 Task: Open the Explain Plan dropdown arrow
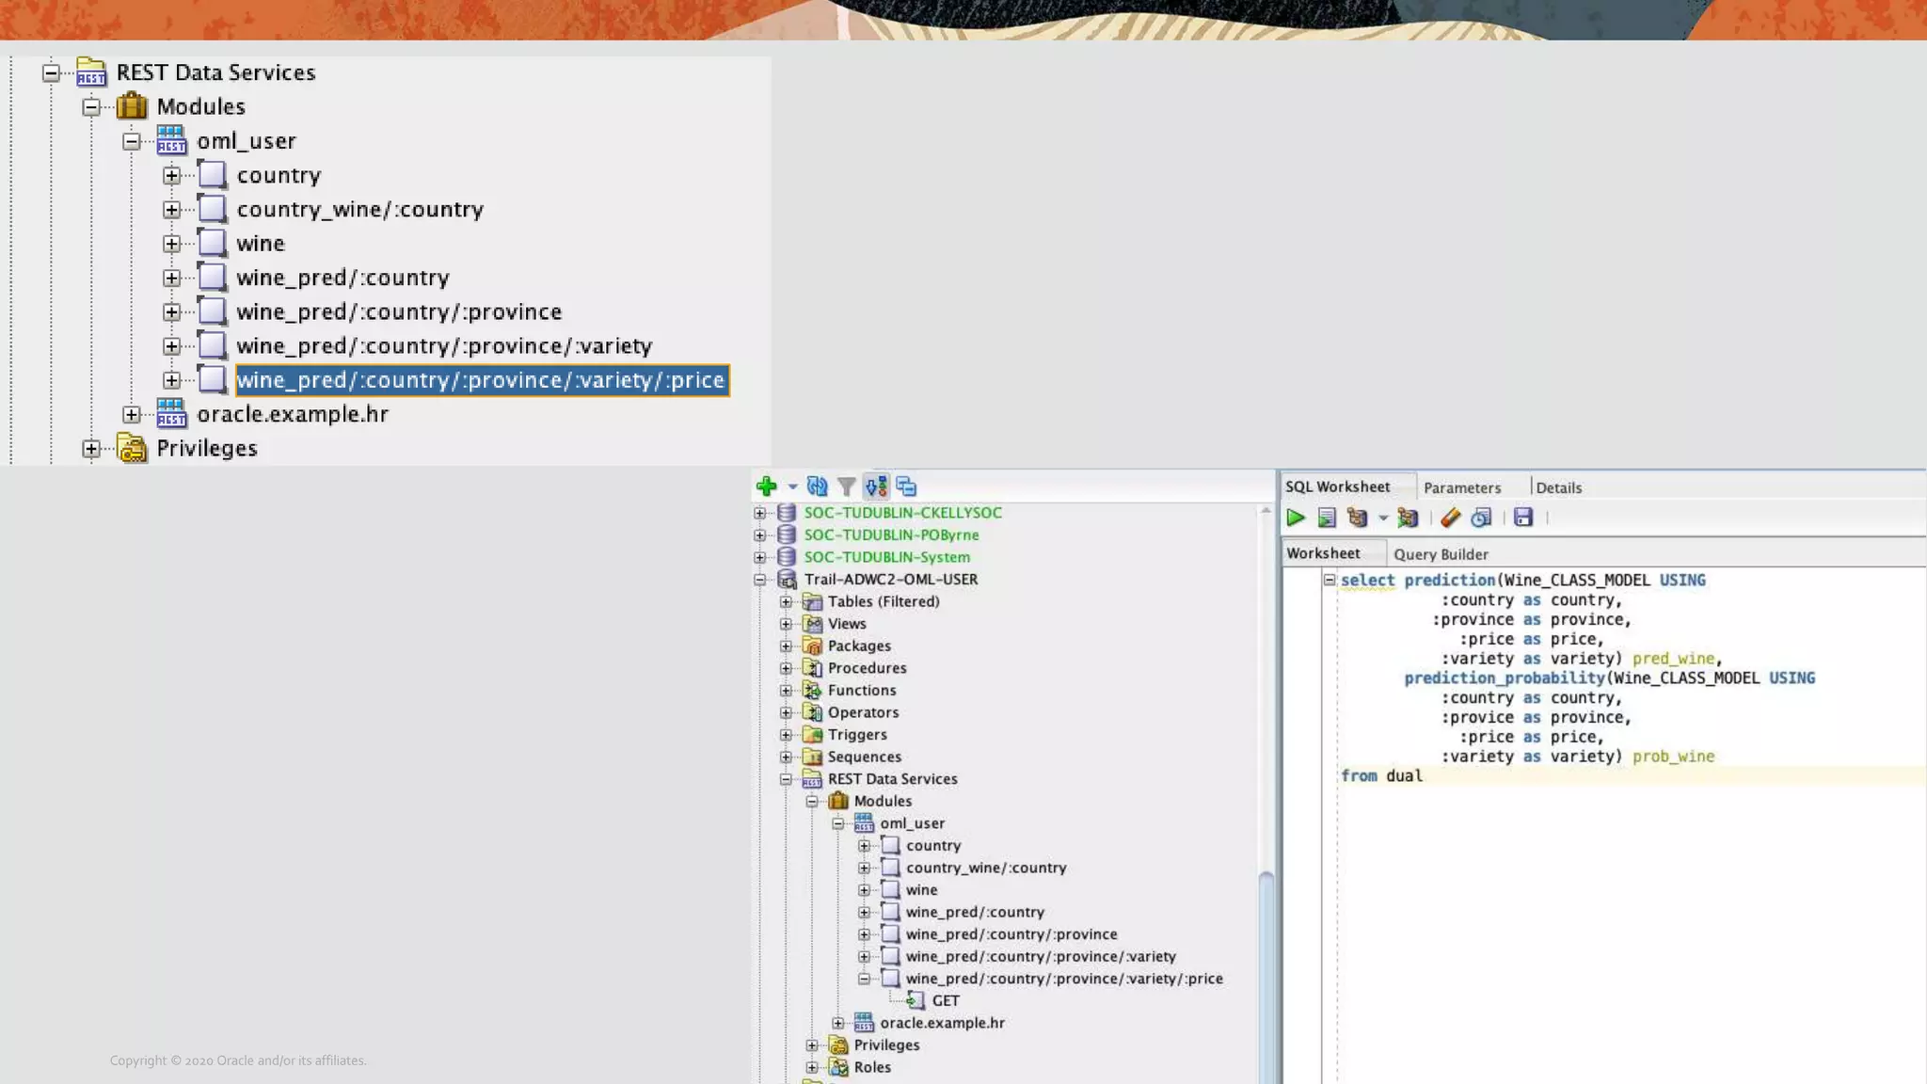[x=1383, y=518]
